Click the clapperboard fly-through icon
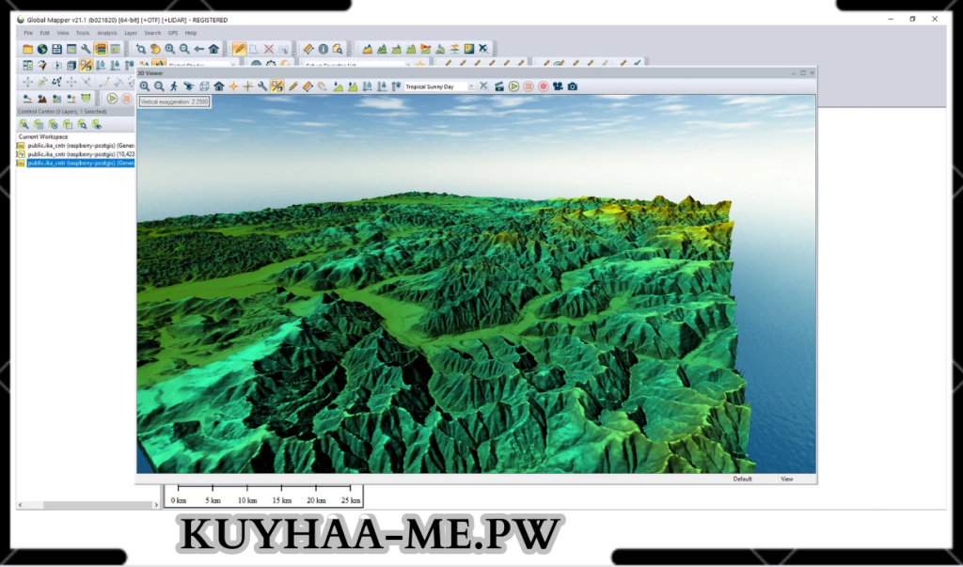963x567 pixels. coord(498,87)
